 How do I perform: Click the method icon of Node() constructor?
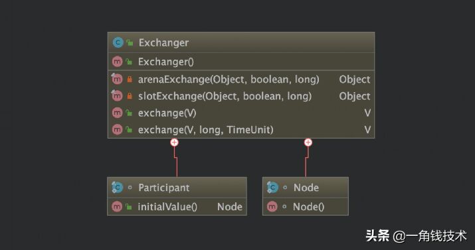point(272,207)
